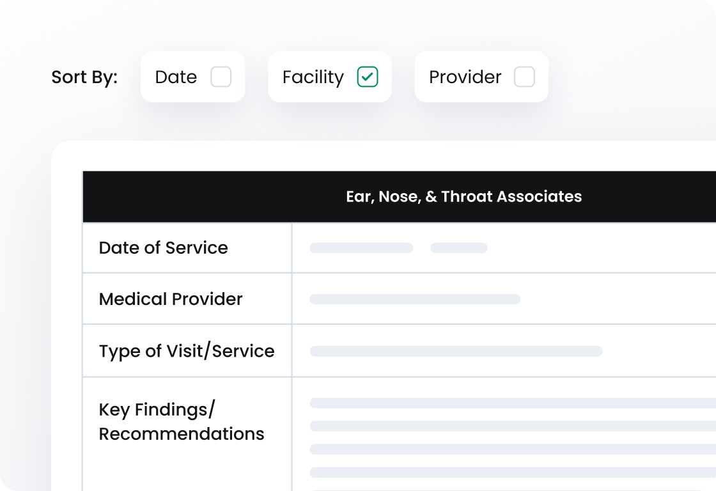Screen dimensions: 716x491
Task: Click the shorter Date of Service placeholder bar
Action: click(458, 247)
